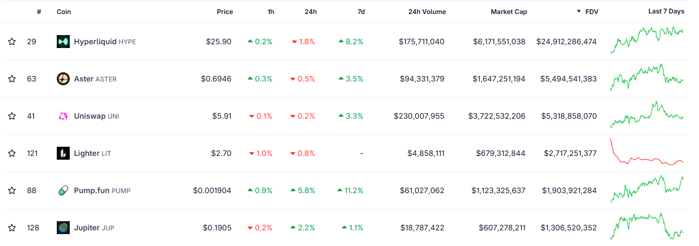699x246 pixels.
Task: Click the Lighter coin logo icon
Action: [x=63, y=153]
